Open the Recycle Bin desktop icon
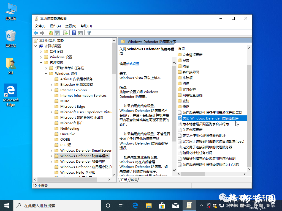 (11, 38)
